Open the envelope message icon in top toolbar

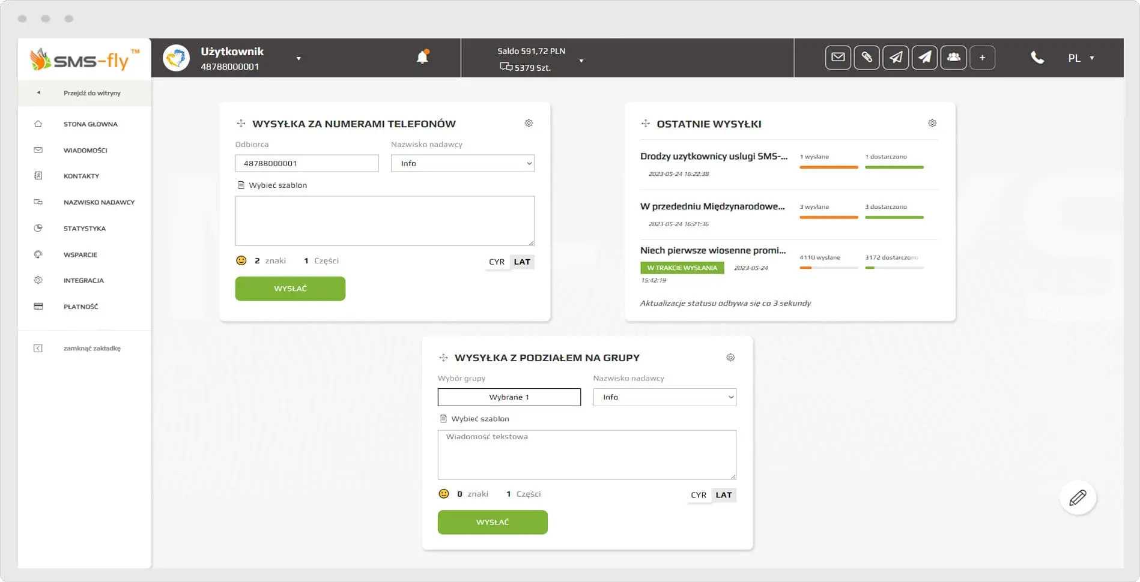[838, 58]
